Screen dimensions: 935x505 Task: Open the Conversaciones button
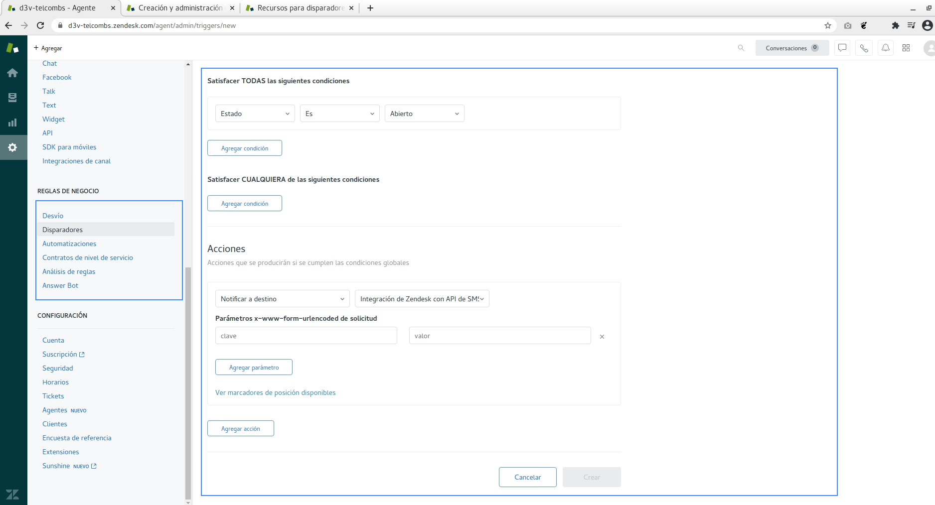pyautogui.click(x=792, y=48)
